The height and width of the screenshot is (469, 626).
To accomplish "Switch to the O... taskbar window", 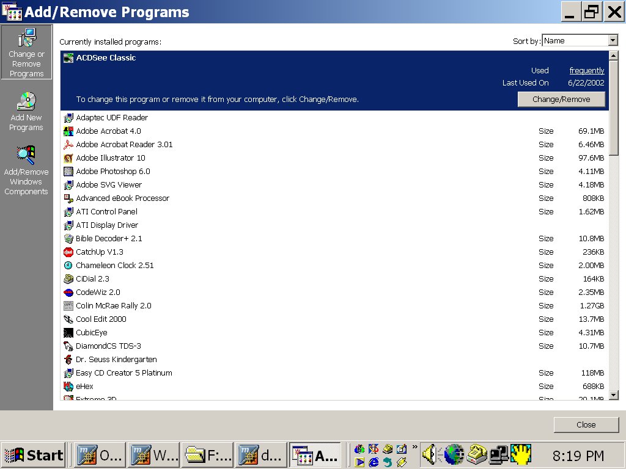I will 100,455.
